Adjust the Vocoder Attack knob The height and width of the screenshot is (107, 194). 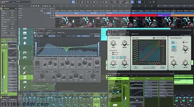(x=113, y=43)
